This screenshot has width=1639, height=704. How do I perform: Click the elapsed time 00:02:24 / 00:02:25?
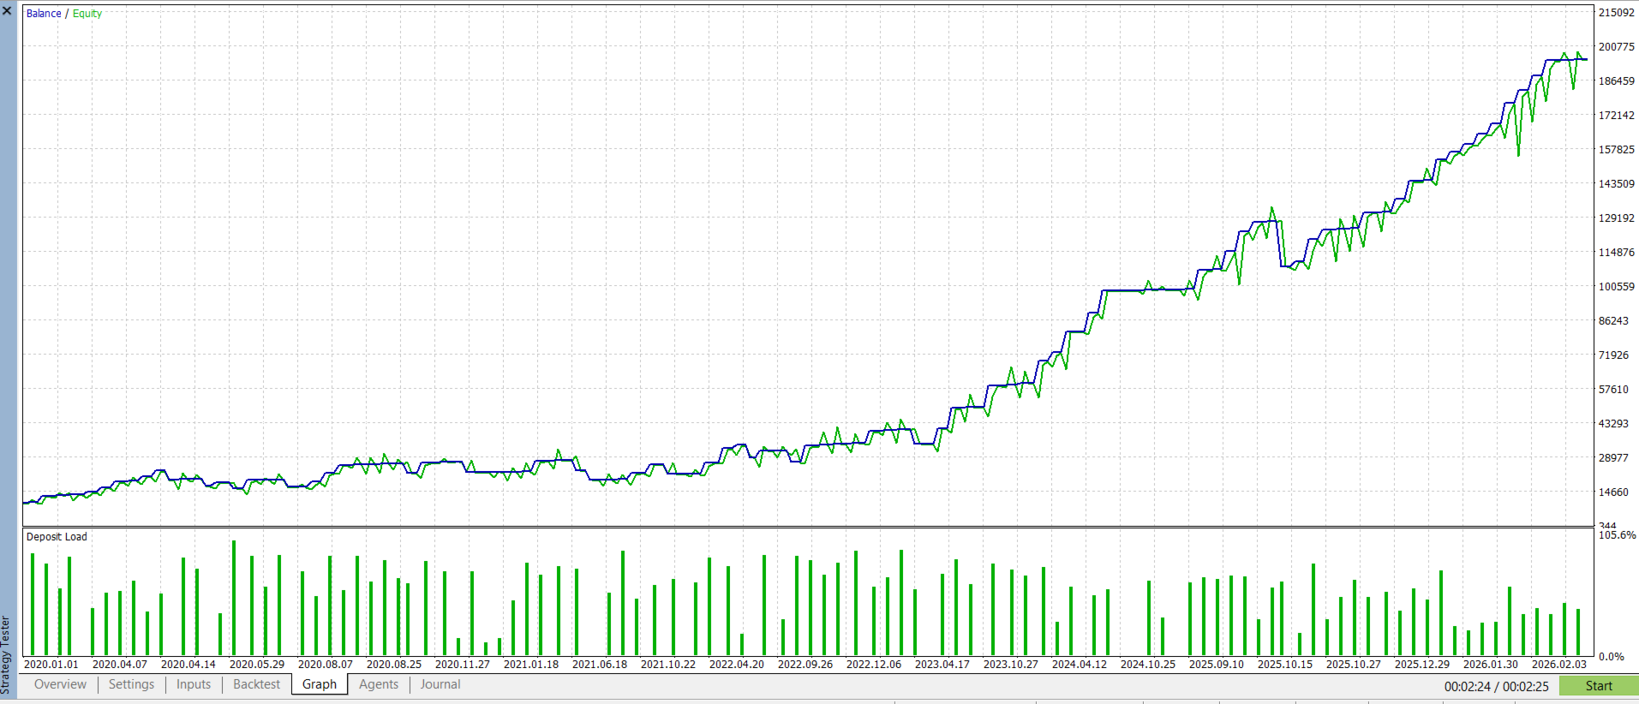[x=1496, y=687]
